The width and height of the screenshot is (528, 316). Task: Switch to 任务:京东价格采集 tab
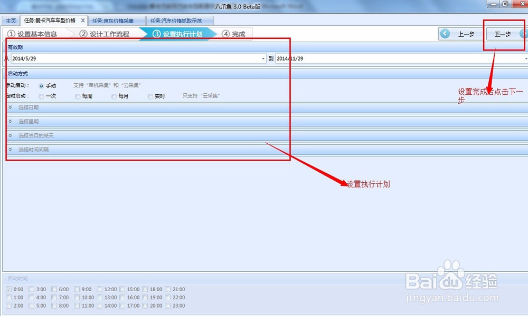click(x=117, y=21)
